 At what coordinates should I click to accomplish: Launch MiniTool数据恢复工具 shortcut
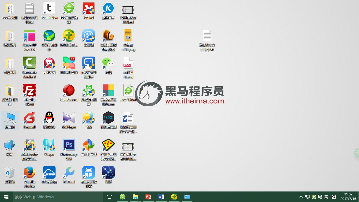[x=29, y=150]
